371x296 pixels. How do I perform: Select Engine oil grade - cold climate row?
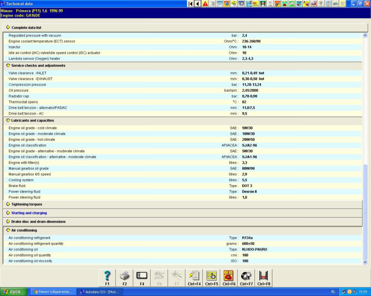183,128
